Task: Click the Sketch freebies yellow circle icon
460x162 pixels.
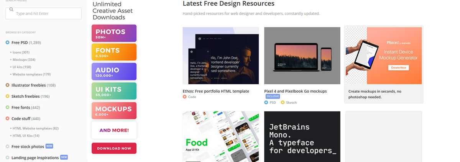Action: coord(8,96)
